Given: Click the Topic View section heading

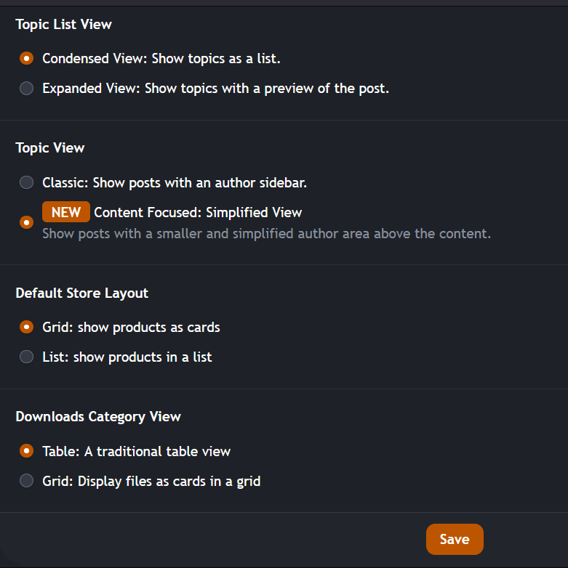Looking at the screenshot, I should tap(50, 148).
